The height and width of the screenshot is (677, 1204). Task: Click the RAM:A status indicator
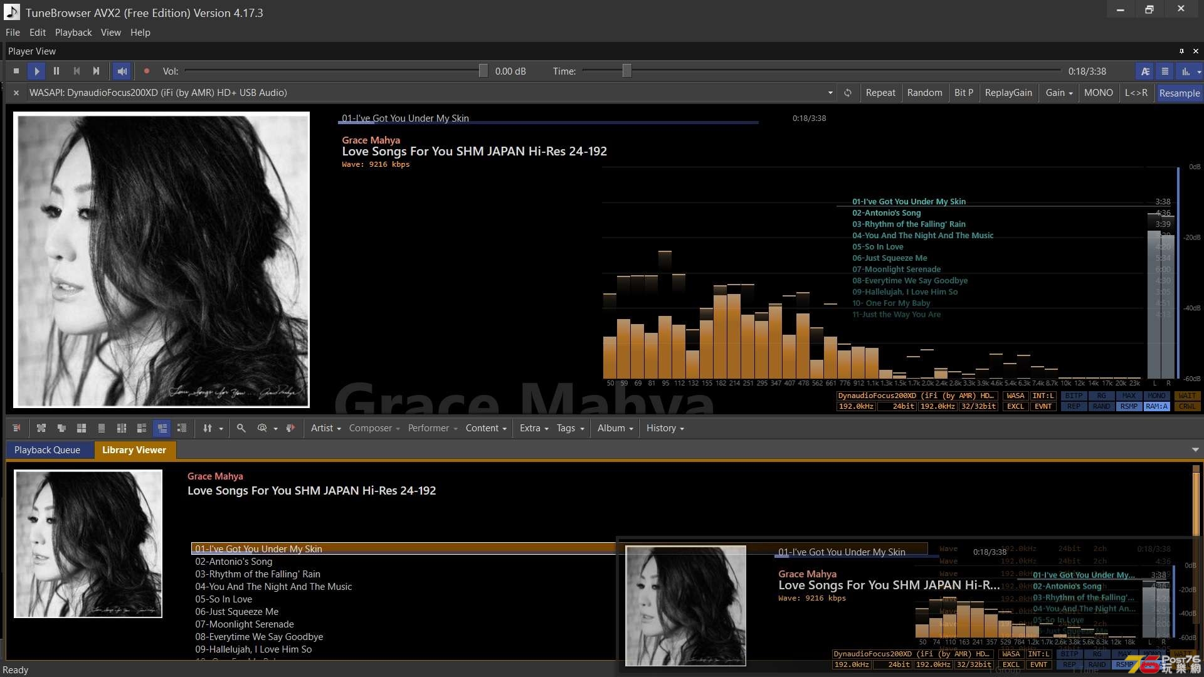coord(1156,407)
